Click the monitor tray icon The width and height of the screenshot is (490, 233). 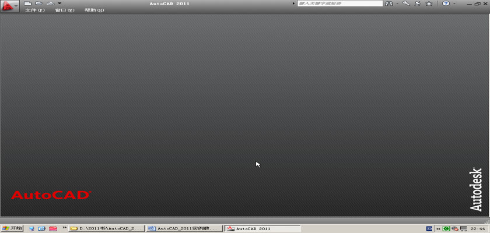click(x=463, y=229)
